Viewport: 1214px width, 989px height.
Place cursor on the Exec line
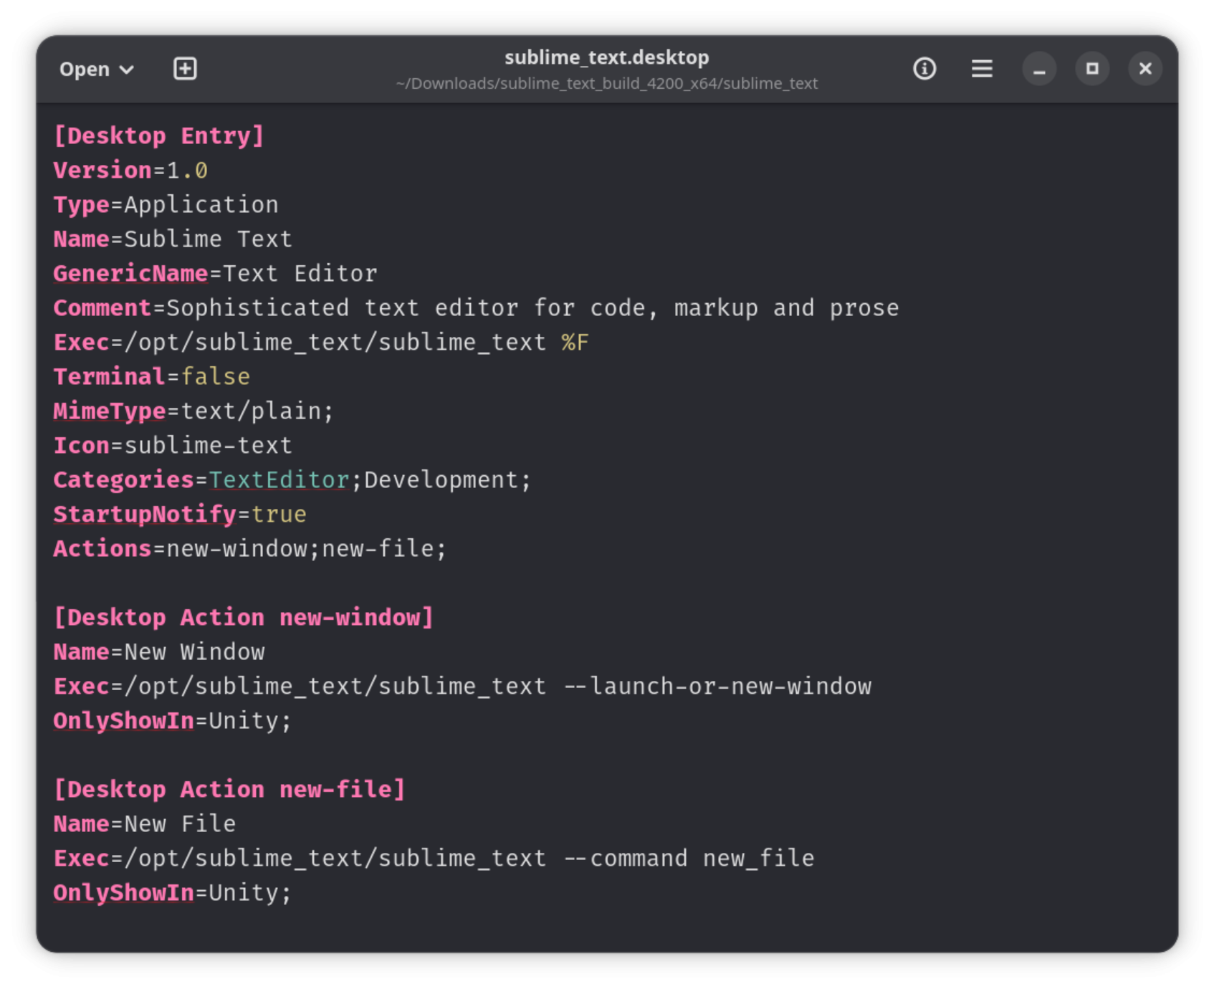click(x=315, y=342)
